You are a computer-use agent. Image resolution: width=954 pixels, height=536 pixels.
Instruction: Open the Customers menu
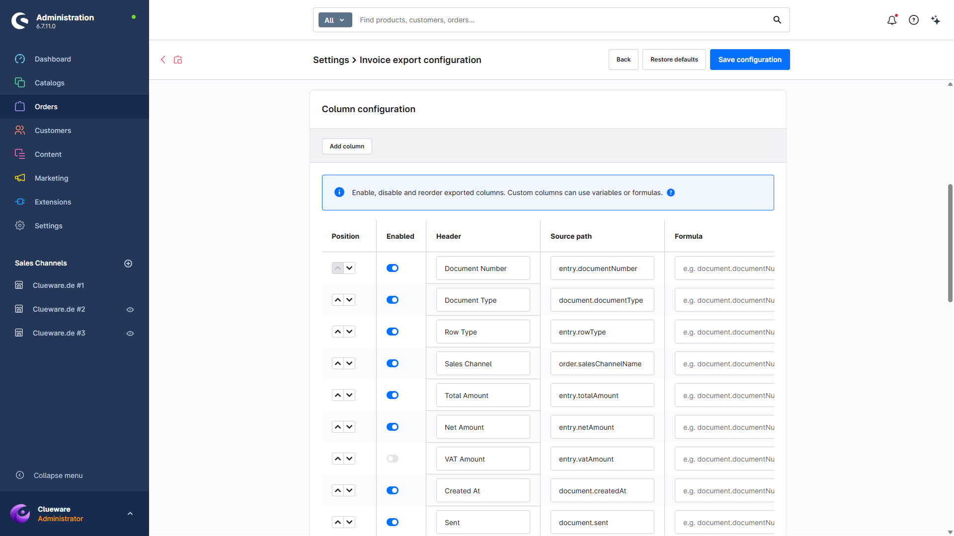point(53,131)
